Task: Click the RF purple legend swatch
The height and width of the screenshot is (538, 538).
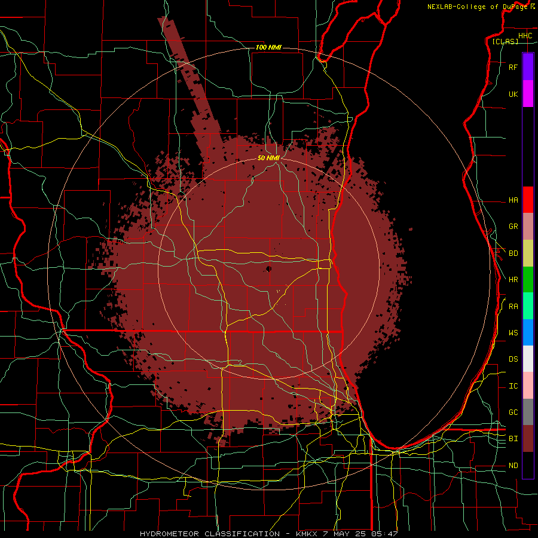Action: 528,67
